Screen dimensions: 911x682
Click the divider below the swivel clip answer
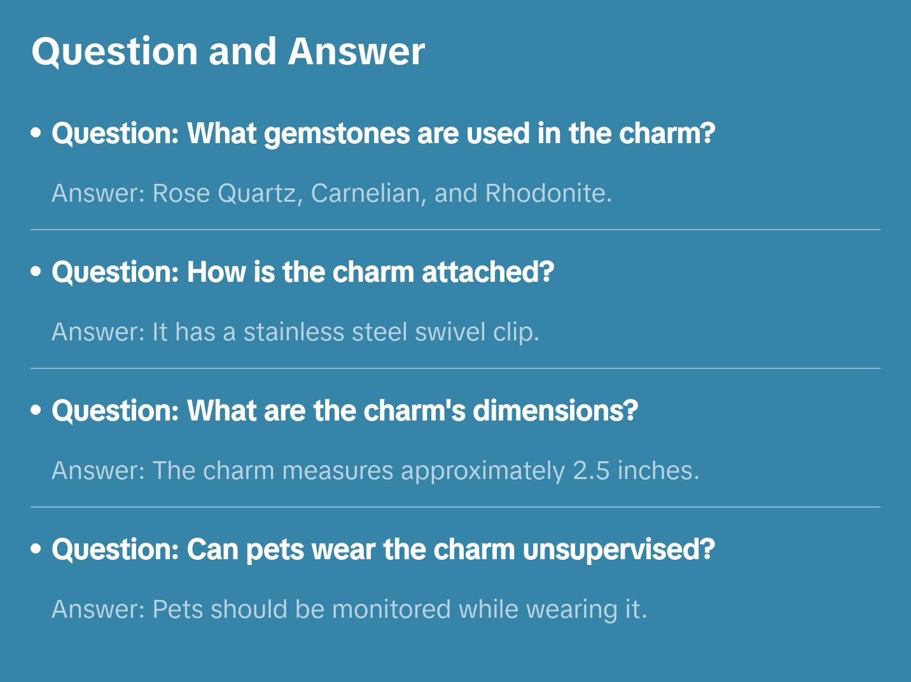pos(455,368)
